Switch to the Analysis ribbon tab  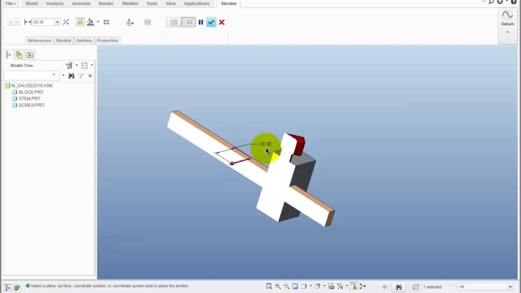[55, 4]
